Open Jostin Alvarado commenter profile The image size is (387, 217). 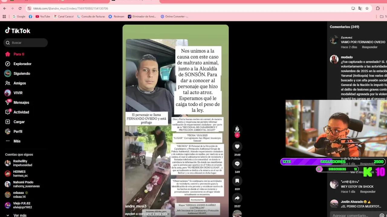(x=334, y=204)
